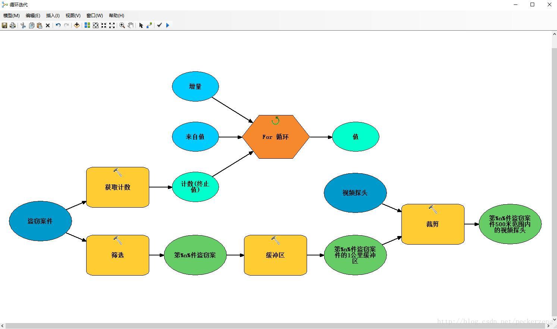Save the model with the floppy disk icon
The width and height of the screenshot is (557, 329).
tap(4, 25)
